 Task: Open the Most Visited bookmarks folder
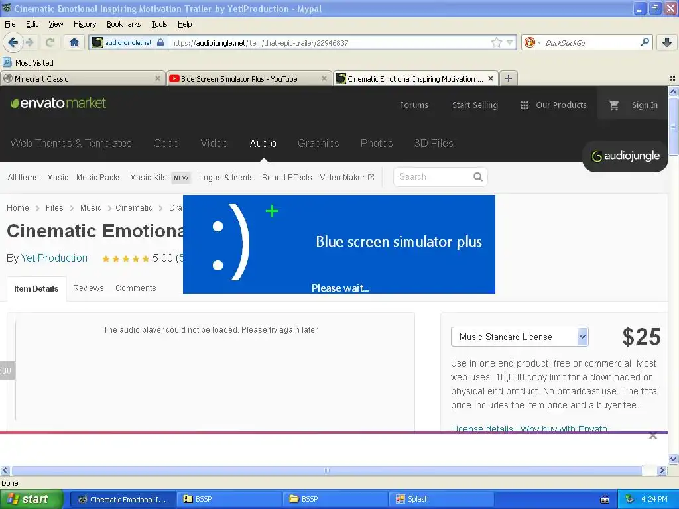pos(28,63)
